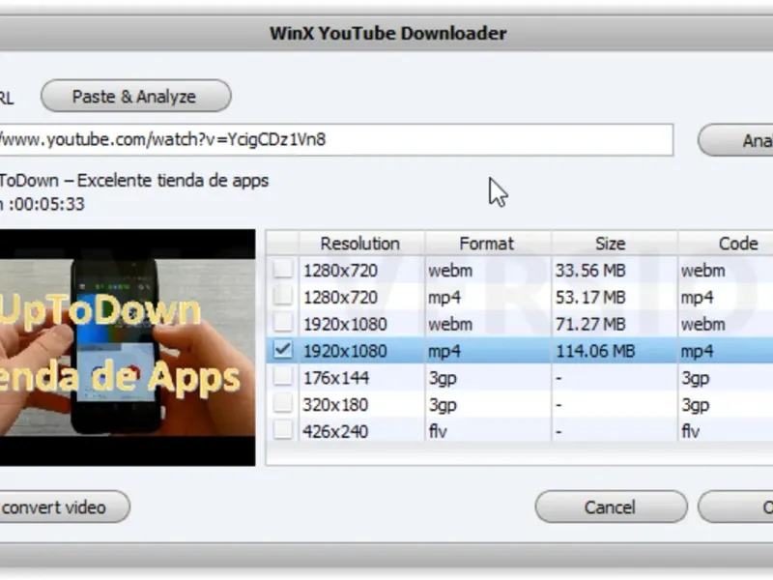Sort by the Code column header
The image size is (773, 580).
[x=726, y=244]
